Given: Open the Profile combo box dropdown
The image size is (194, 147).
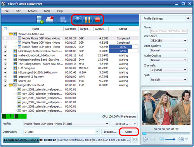Looking at the screenshot, I should pos(66,124).
